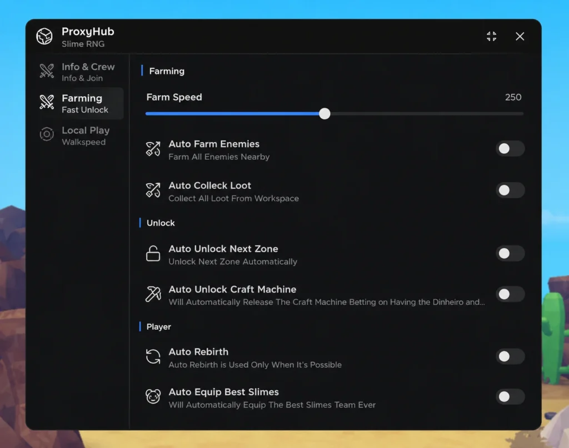Click pickaxe icon for Auto Unlock Craft Machine
569x448 pixels.
(153, 294)
